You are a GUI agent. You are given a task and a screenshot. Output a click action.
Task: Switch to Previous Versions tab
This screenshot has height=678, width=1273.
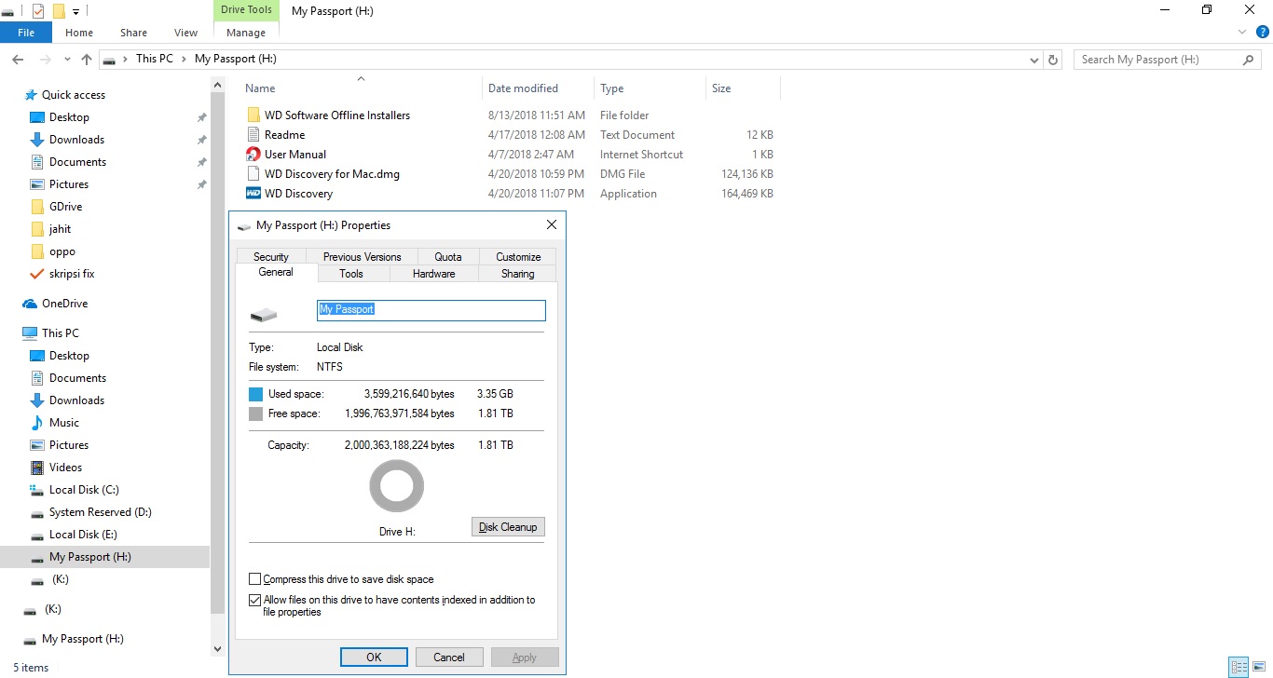pyautogui.click(x=363, y=257)
